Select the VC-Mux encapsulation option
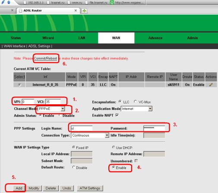 [x=135, y=102]
